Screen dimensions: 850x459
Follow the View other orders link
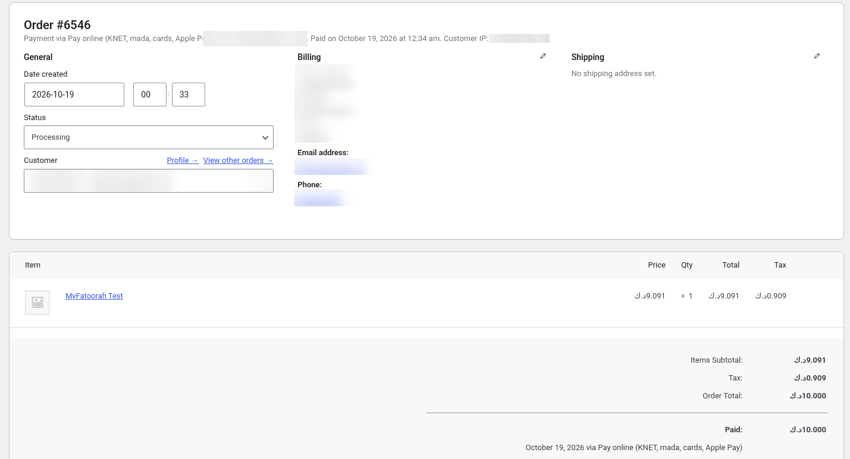coord(238,161)
